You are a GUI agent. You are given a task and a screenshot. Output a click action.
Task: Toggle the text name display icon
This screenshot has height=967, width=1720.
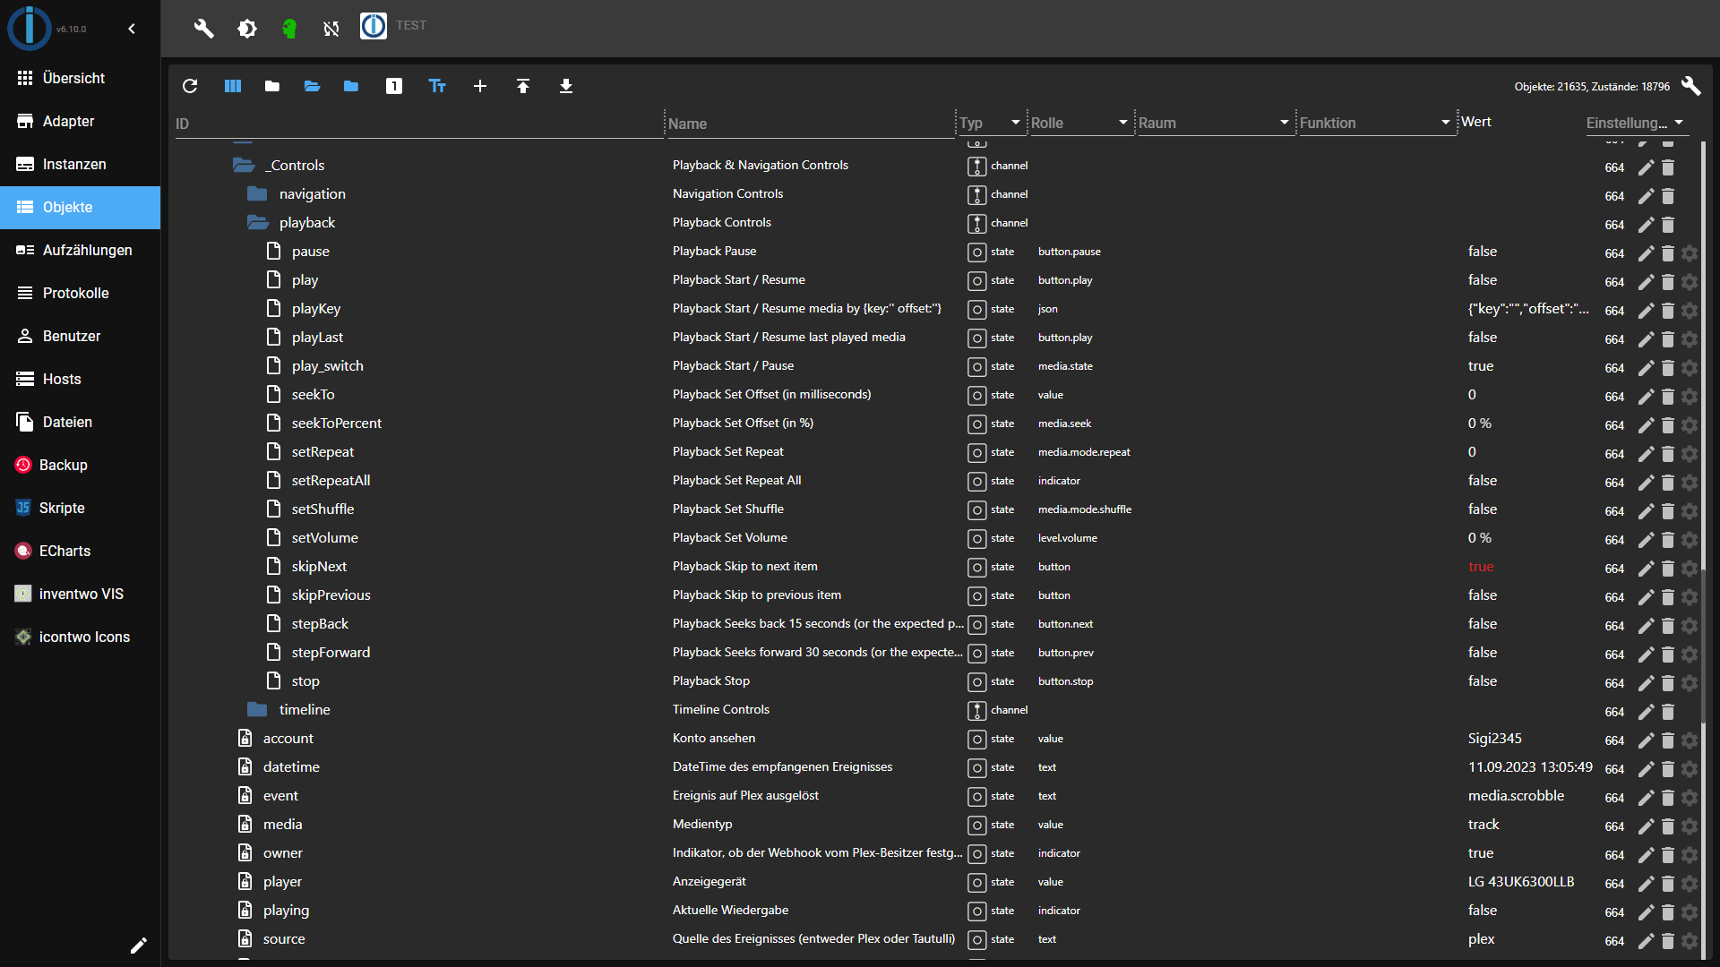(437, 86)
